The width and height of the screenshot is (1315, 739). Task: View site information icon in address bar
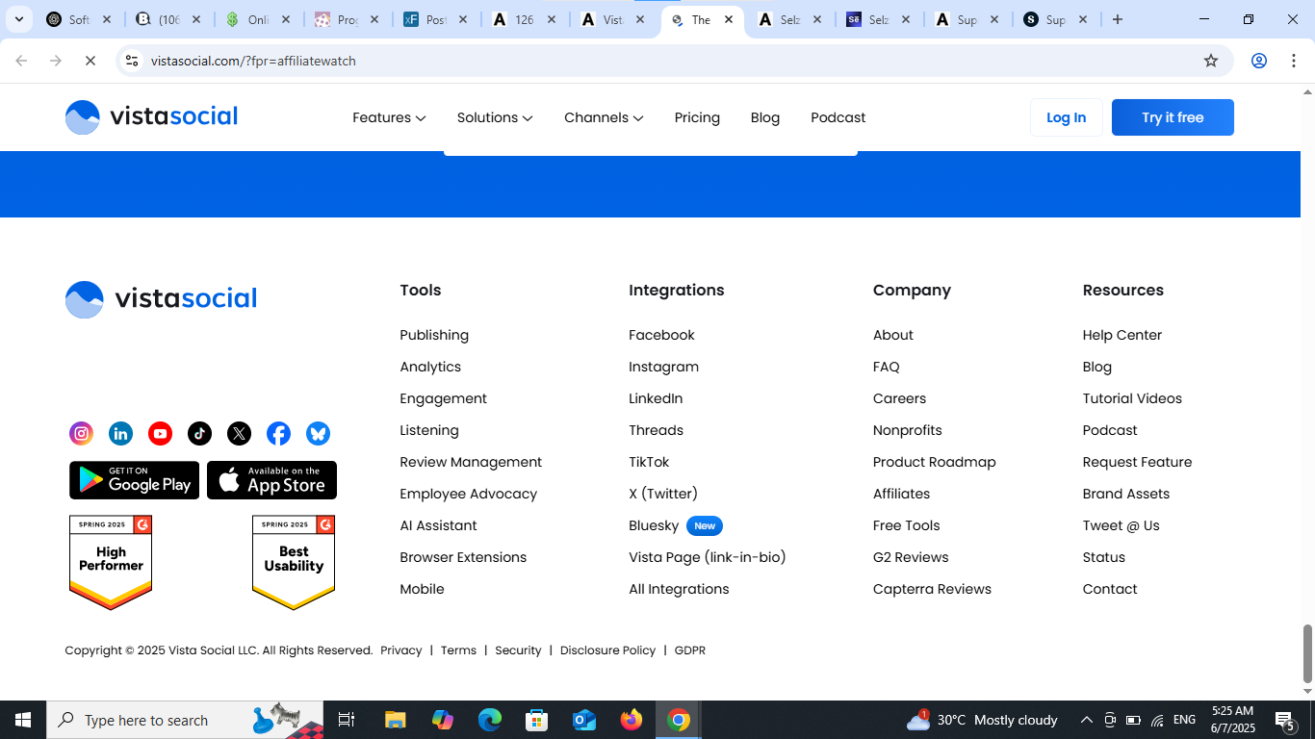[132, 61]
